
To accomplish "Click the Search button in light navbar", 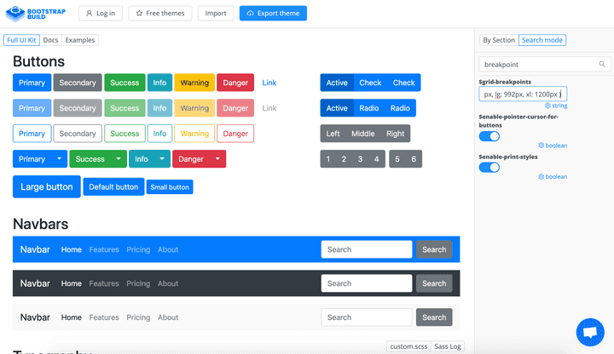I will pyautogui.click(x=434, y=317).
